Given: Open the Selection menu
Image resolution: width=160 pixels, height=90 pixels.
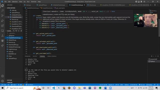Looking at the screenshot, I should point(15,2).
